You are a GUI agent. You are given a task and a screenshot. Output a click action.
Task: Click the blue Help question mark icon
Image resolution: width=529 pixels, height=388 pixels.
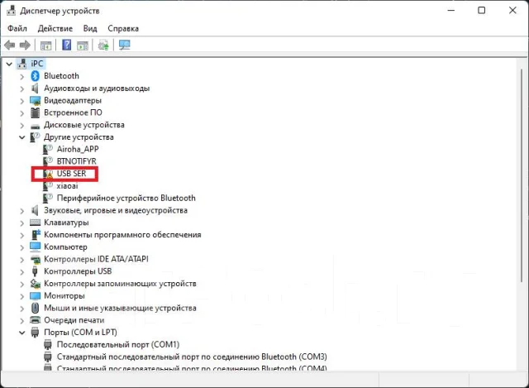67,45
